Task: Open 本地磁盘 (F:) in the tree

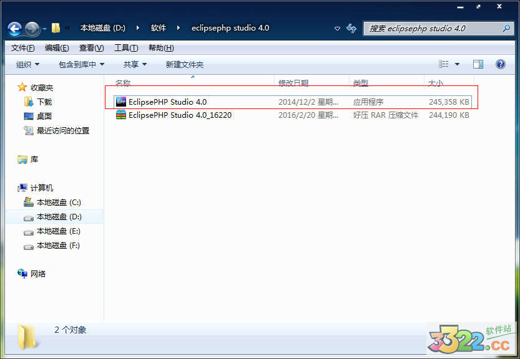Action: (x=58, y=246)
